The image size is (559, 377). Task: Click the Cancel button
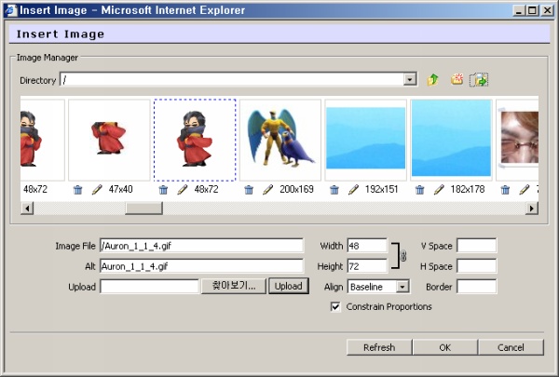(511, 347)
